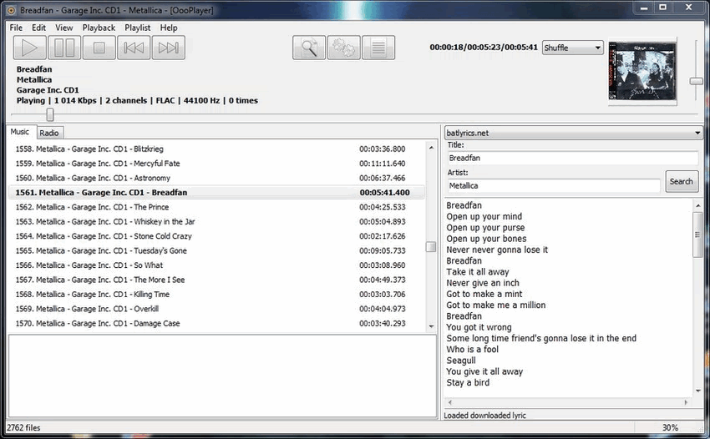
Task: Select track 1559 Mercyful Fate
Action: [x=216, y=164]
